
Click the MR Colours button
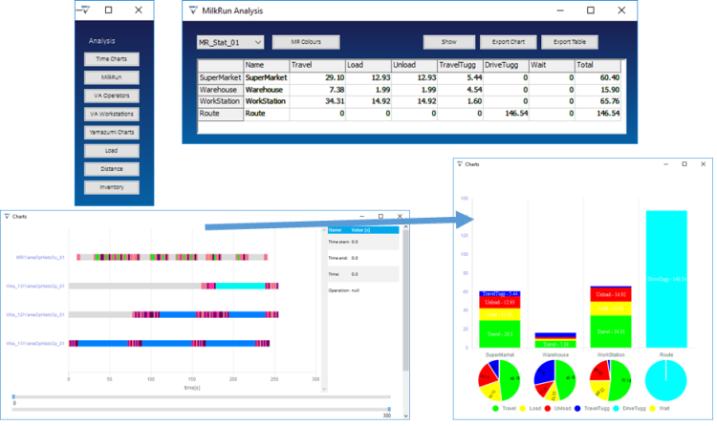pyautogui.click(x=306, y=42)
